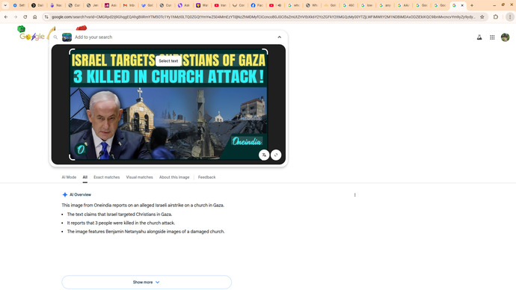Image resolution: width=516 pixels, height=290 pixels.
Task: Click 'The text claims that Israel targeted' bullet
Action: point(120,214)
